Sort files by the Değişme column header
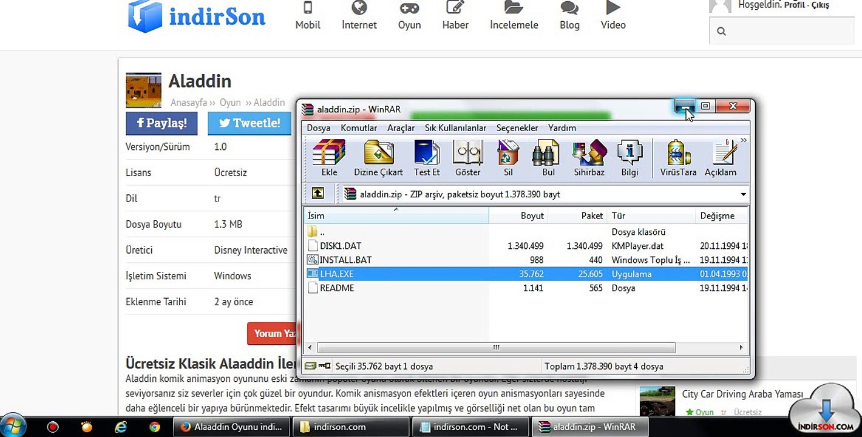The height and width of the screenshot is (437, 862). click(x=722, y=215)
